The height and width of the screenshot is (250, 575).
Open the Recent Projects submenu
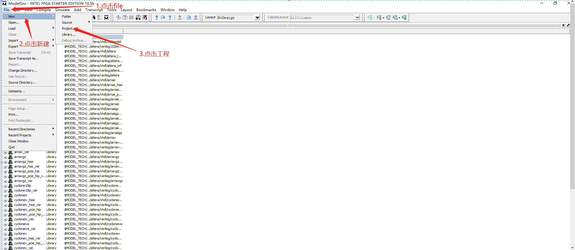[x=29, y=135]
